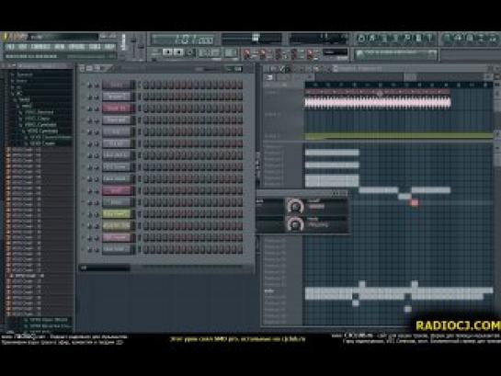Screen dimensions: 501x376
Task: Expand the topmost folder in browser tree
Action: click(13, 74)
